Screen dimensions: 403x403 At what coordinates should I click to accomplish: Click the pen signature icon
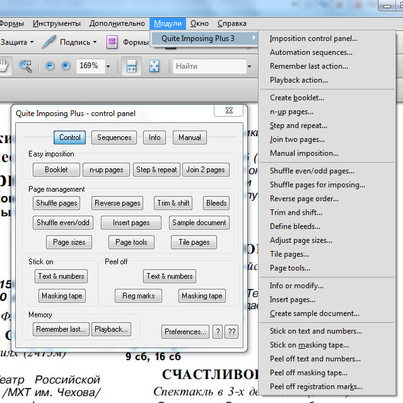pyautogui.click(x=49, y=42)
